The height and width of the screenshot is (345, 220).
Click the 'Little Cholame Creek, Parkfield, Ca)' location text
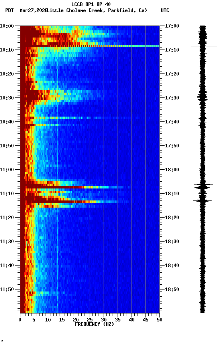tap(97, 10)
